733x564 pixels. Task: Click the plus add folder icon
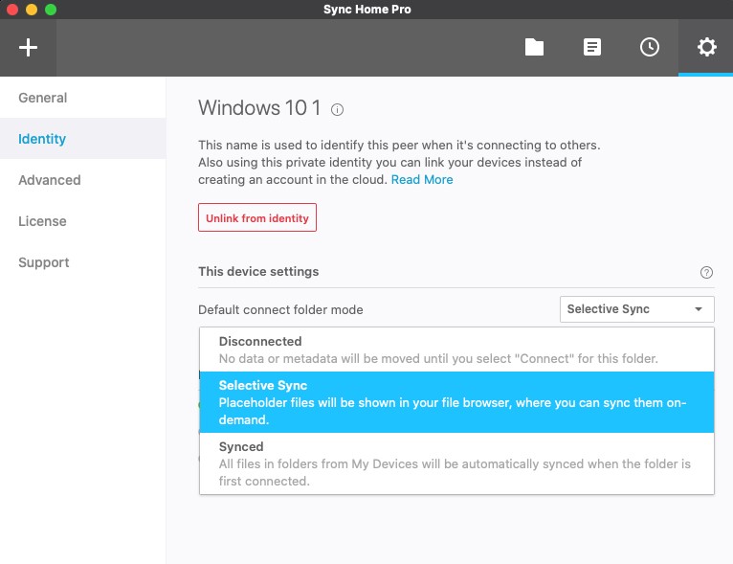point(28,47)
